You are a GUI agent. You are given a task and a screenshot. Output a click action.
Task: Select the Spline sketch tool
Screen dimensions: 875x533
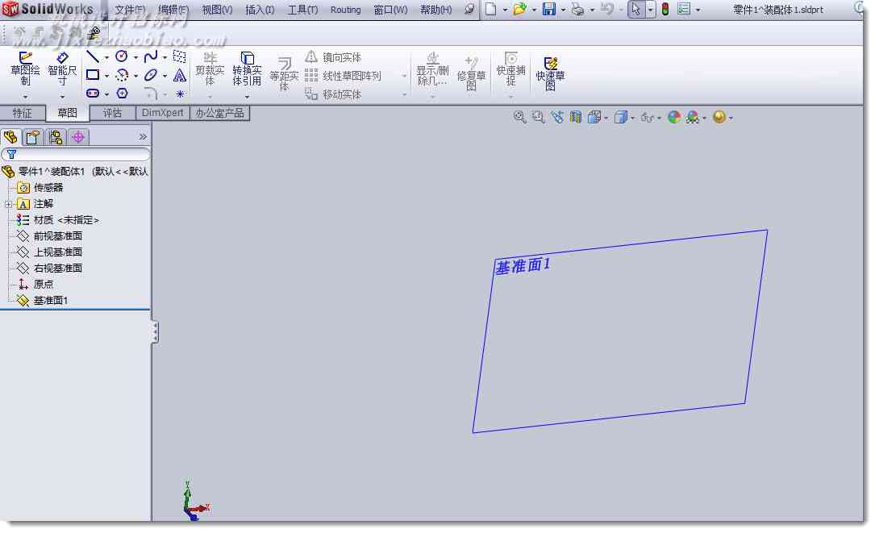click(151, 56)
